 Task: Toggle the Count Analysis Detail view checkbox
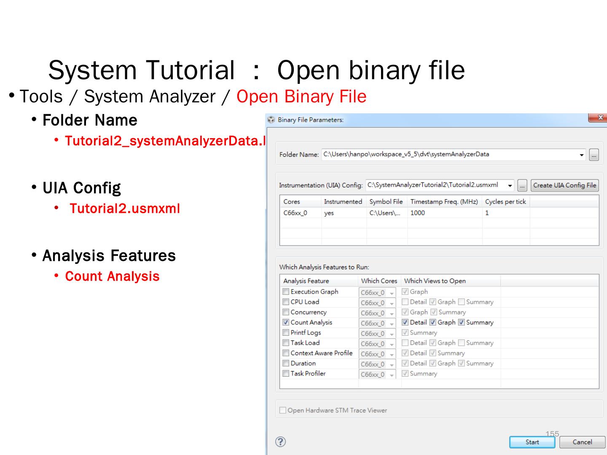click(x=405, y=322)
